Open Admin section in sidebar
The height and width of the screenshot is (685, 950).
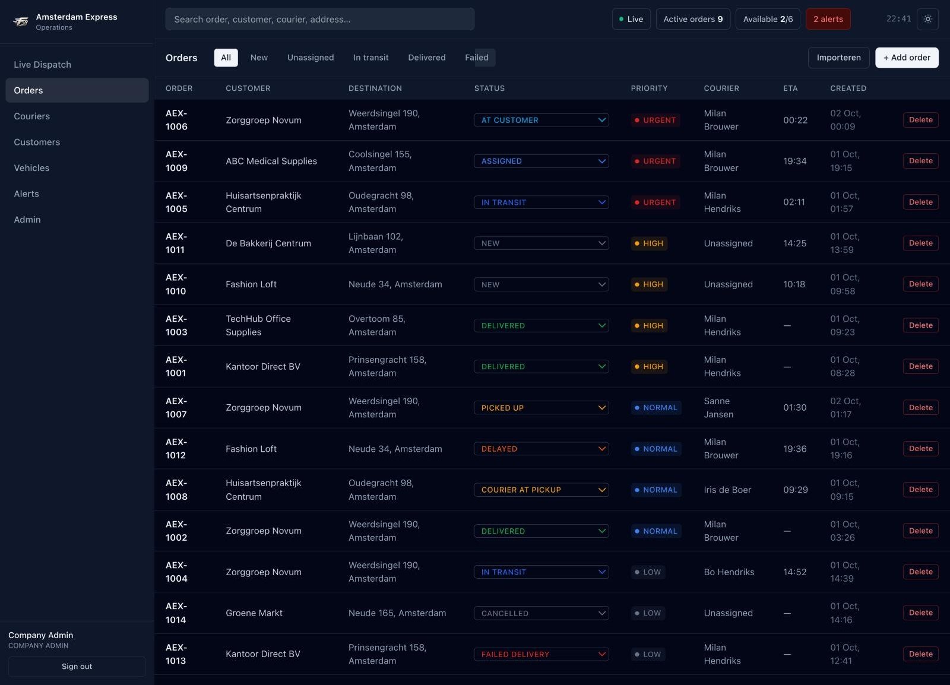click(x=77, y=220)
